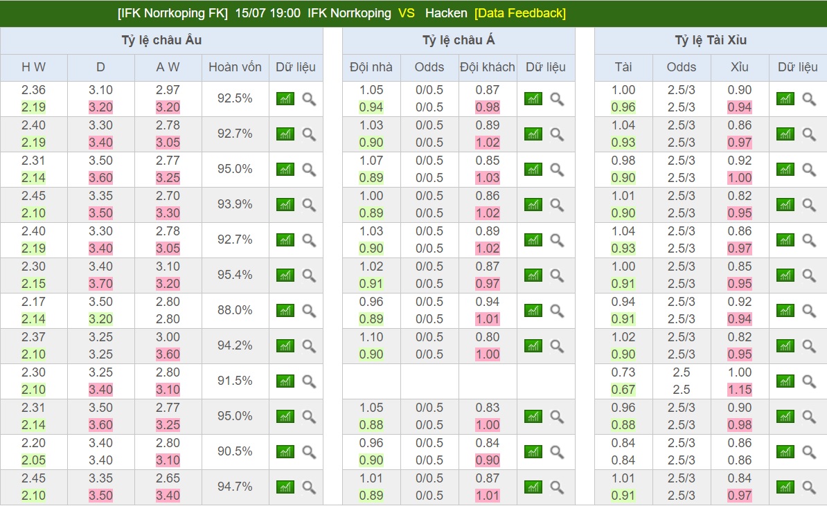Click magnifier icon in the 93.9% payout row
The width and height of the screenshot is (827, 506).
click(x=309, y=205)
